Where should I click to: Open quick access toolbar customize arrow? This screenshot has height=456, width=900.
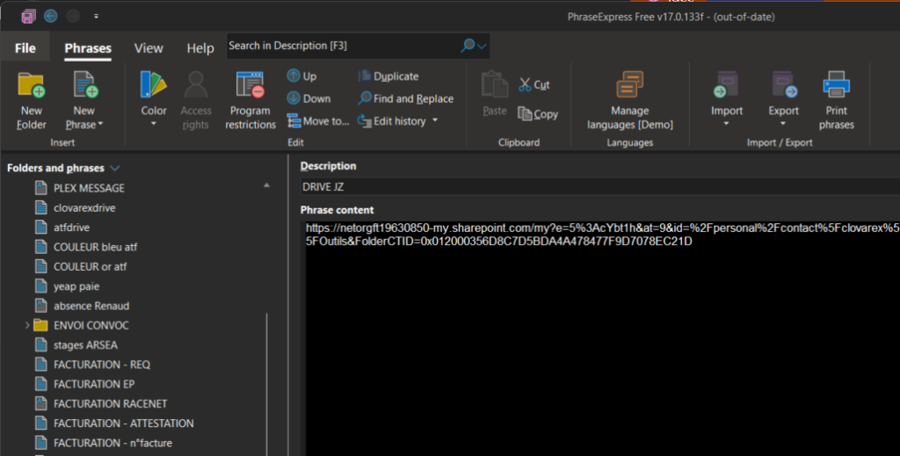pyautogui.click(x=96, y=17)
